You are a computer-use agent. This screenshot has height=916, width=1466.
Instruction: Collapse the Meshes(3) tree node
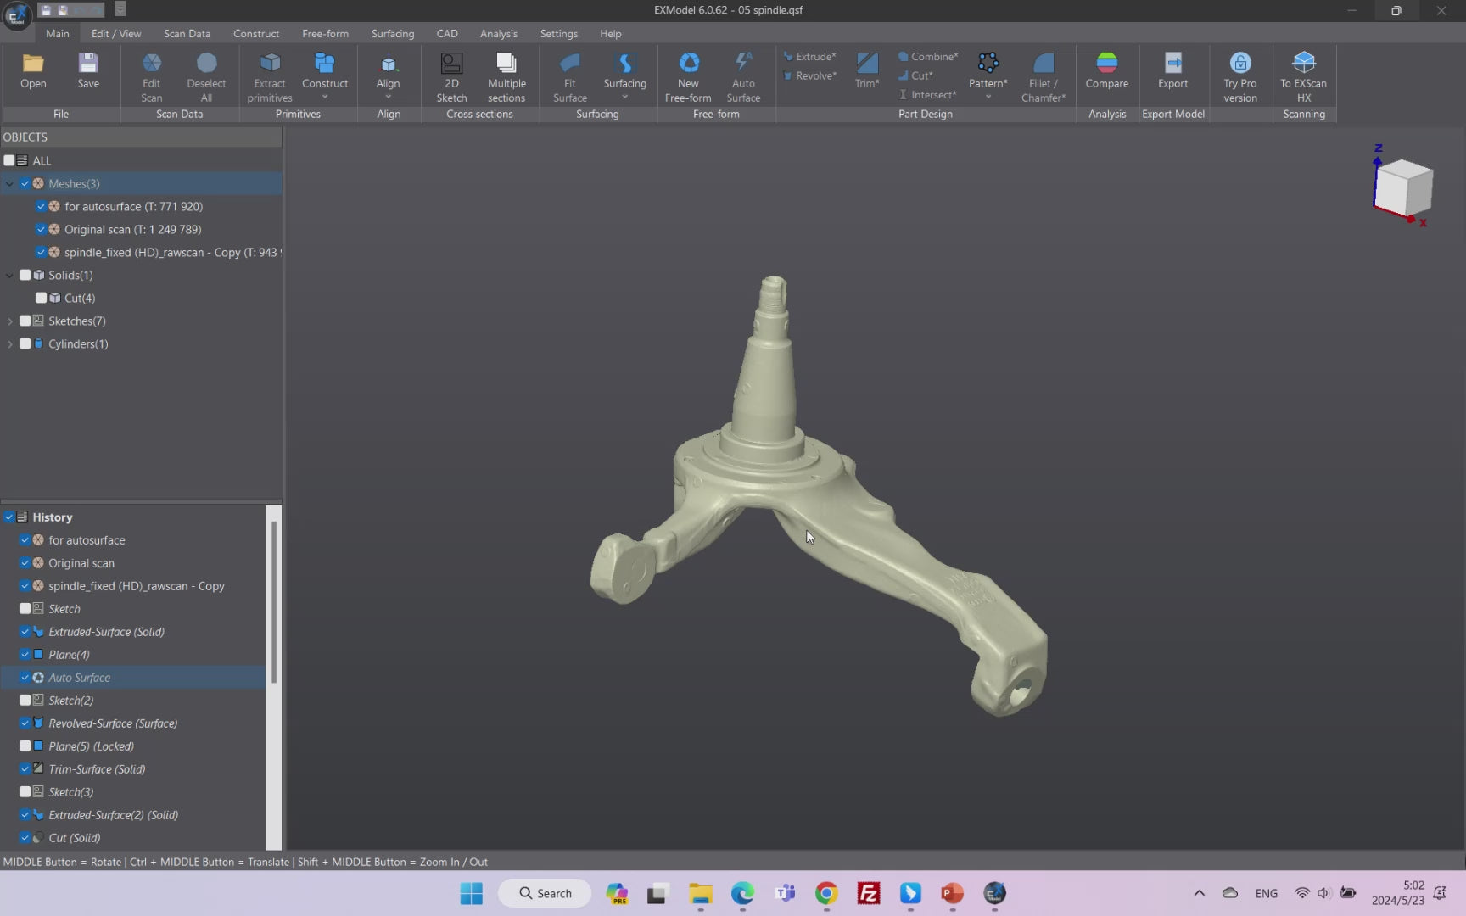(9, 183)
